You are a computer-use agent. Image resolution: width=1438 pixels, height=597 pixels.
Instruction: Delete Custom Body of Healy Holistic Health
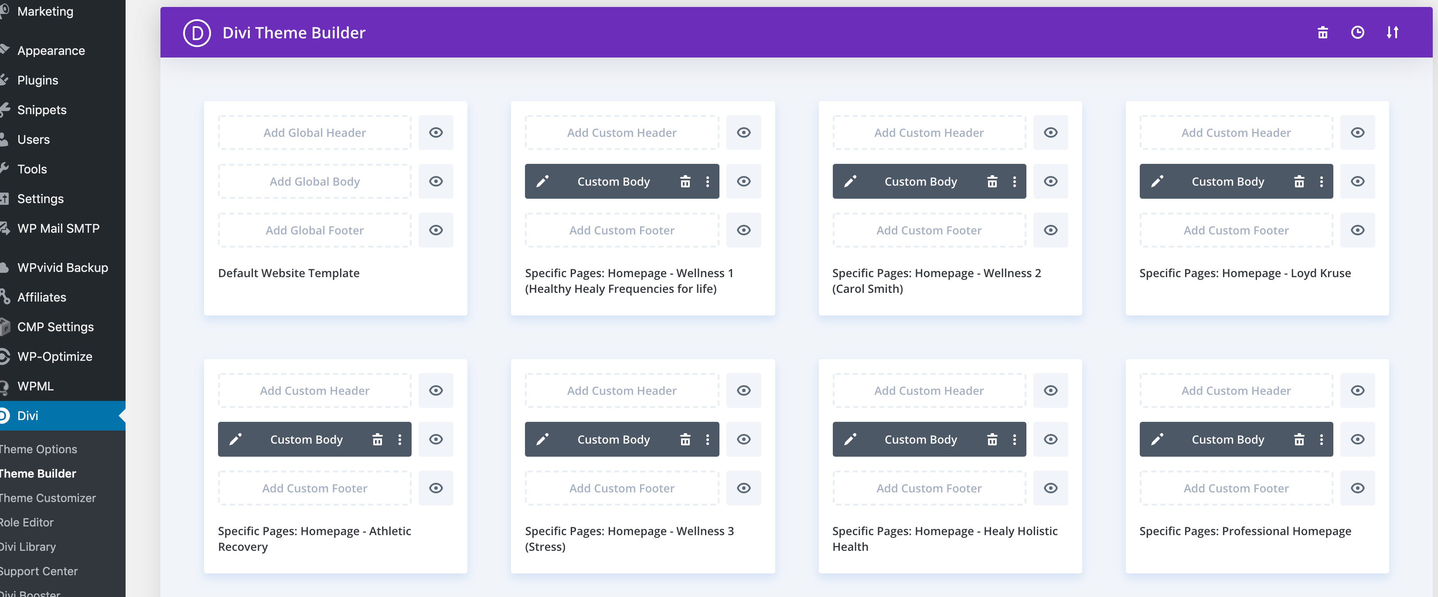[992, 439]
